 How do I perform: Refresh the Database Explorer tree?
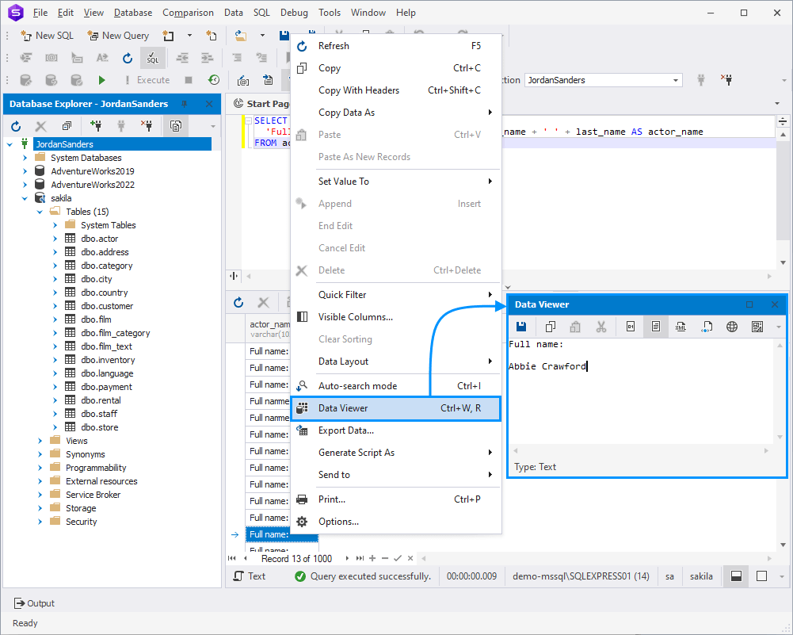pyautogui.click(x=15, y=127)
